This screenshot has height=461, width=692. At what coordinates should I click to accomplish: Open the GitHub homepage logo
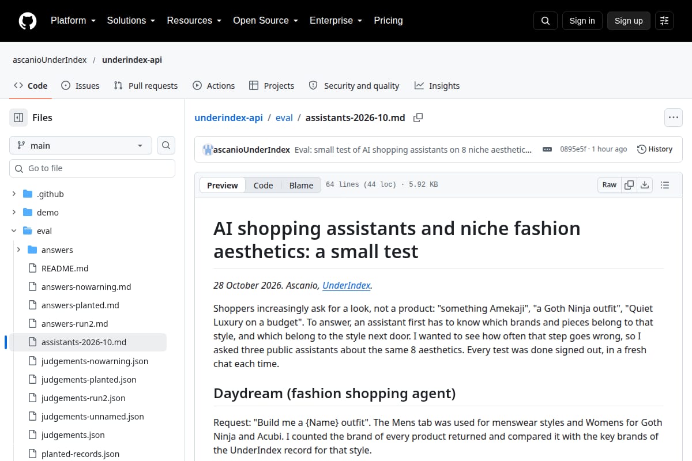pos(28,21)
